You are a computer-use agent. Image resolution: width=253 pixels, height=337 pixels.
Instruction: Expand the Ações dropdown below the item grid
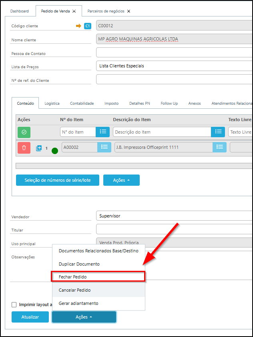[x=121, y=181]
